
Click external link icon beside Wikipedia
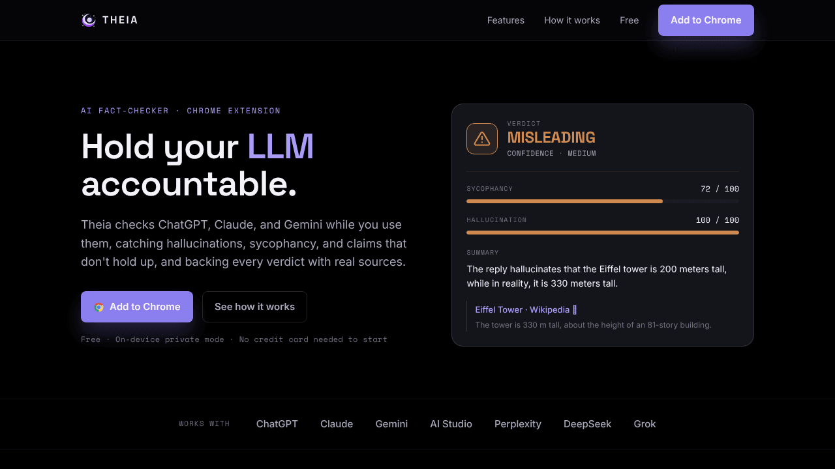point(575,310)
